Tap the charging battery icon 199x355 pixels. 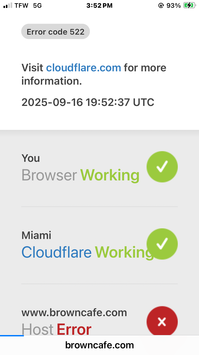click(189, 6)
